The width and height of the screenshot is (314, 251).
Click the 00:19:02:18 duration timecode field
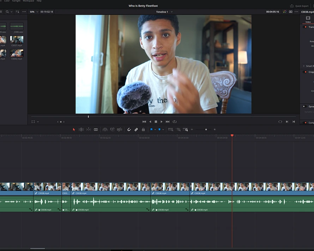coord(47,12)
